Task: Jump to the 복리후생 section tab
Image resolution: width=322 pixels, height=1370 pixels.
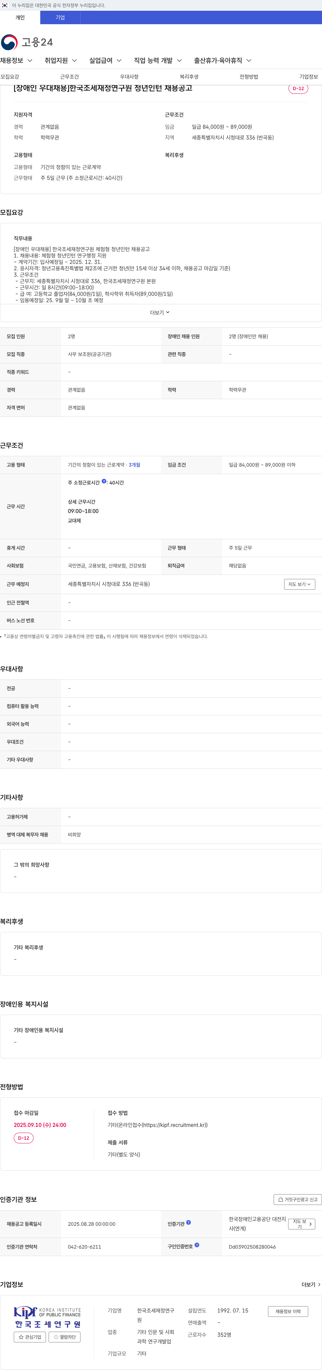Action: [189, 77]
